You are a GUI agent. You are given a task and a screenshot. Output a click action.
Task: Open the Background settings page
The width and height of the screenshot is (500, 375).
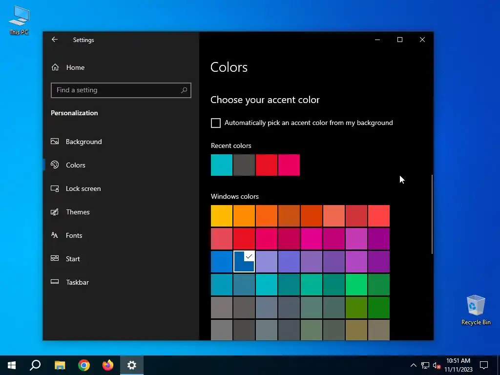[83, 142]
